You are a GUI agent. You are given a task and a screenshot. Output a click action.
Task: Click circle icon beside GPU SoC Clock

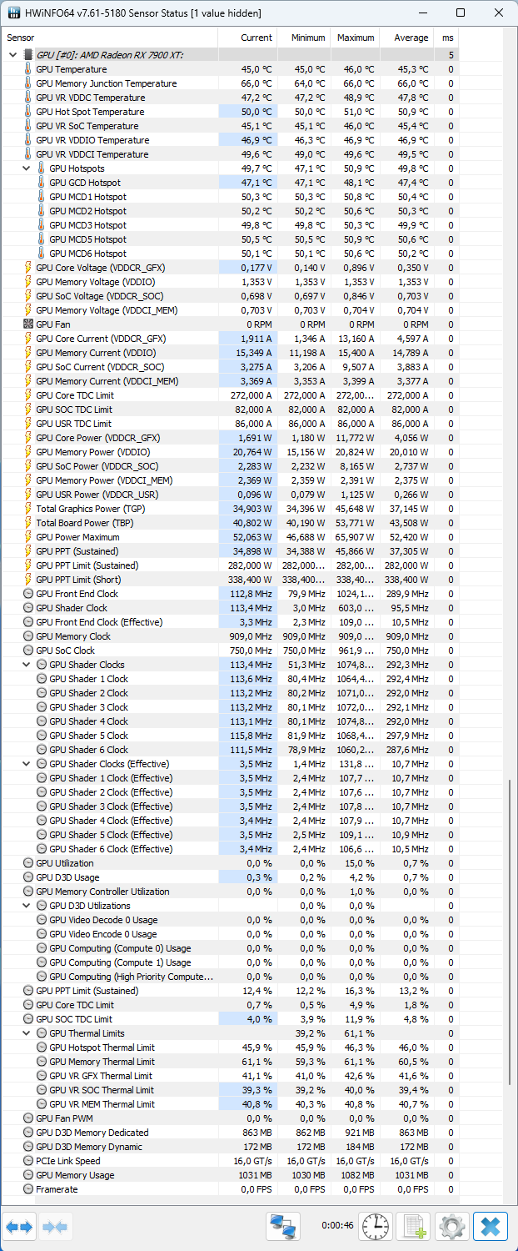(27, 651)
